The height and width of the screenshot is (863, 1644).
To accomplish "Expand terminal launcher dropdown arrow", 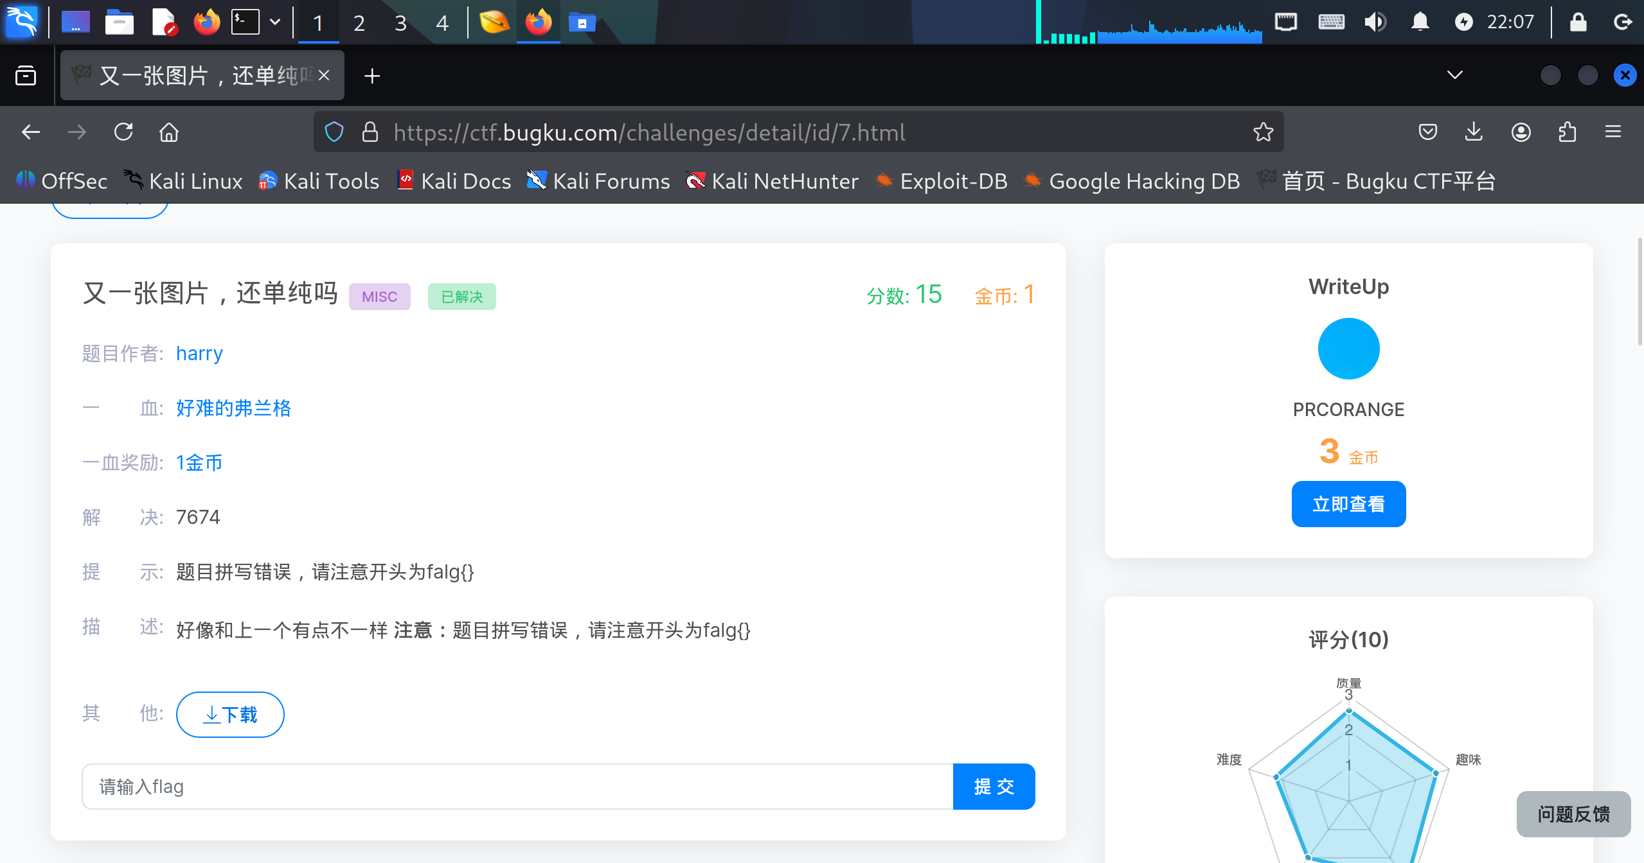I will [x=275, y=22].
